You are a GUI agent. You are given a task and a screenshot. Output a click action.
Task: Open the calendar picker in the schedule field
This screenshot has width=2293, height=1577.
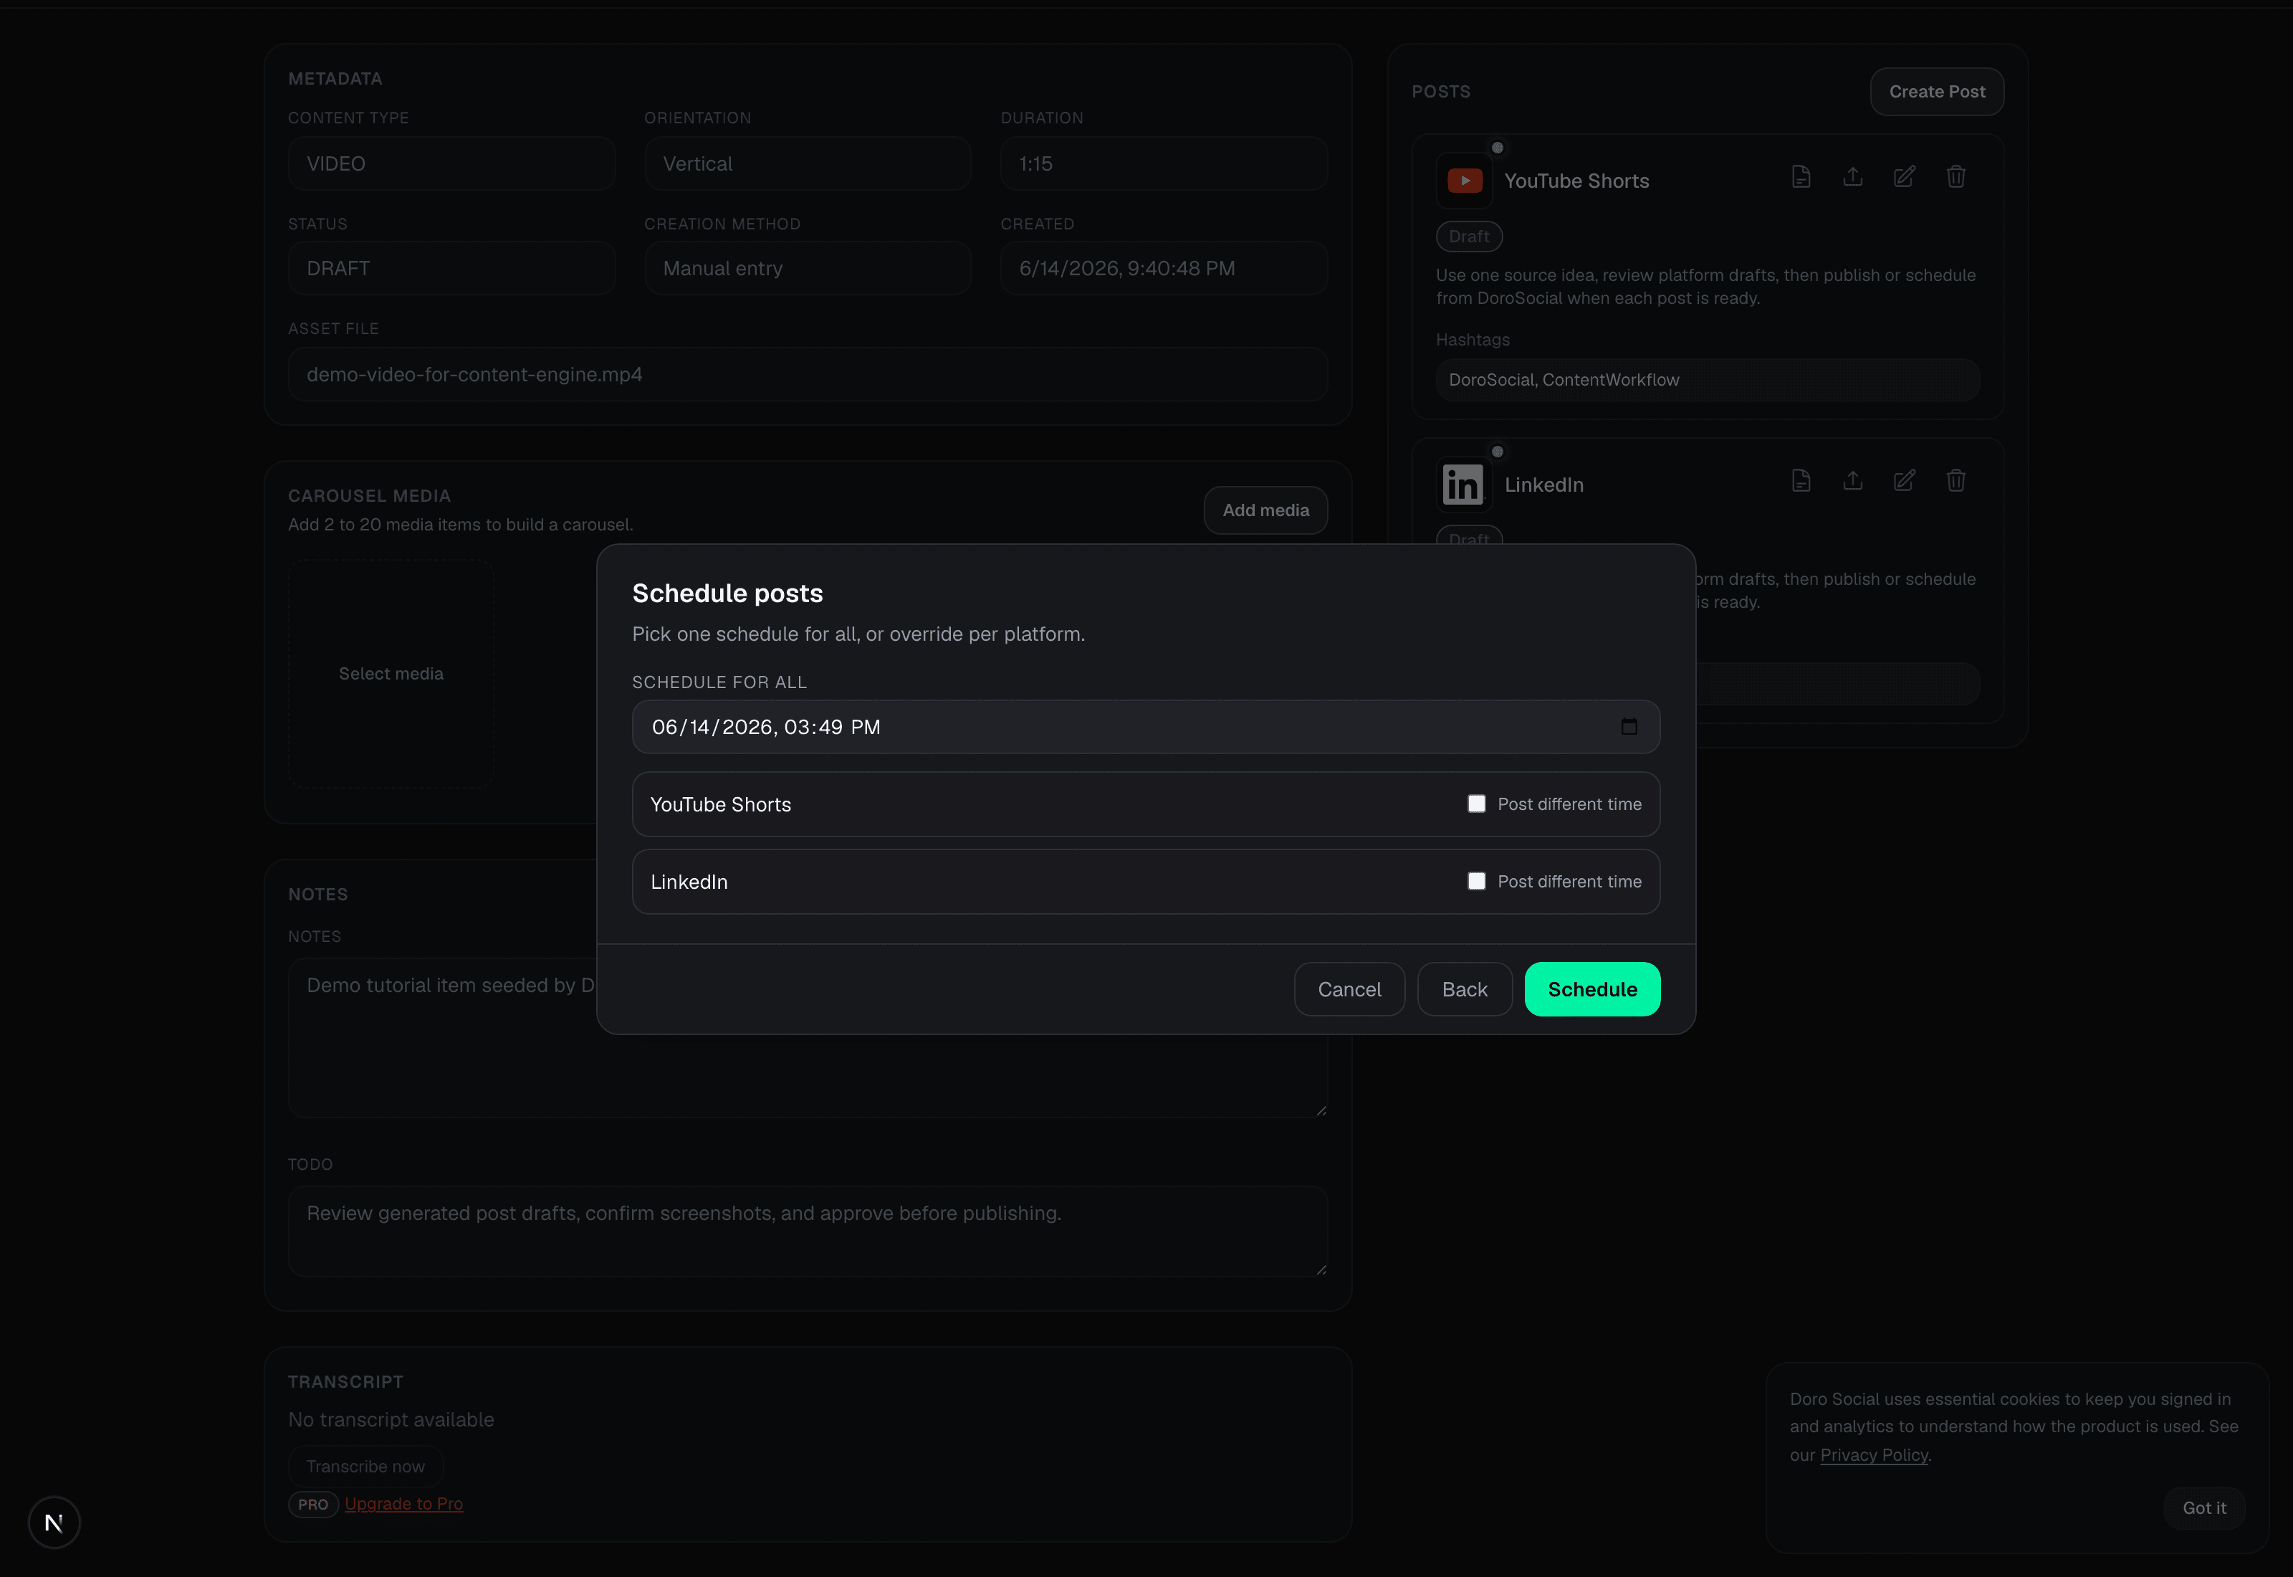pos(1629,728)
